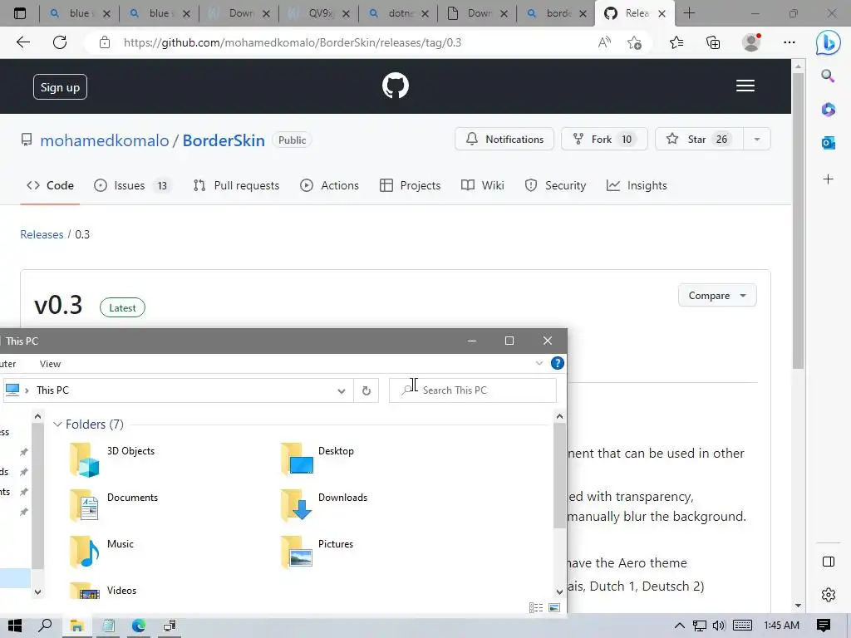Click the browser back arrow
This screenshot has height=638, width=851.
tap(22, 42)
